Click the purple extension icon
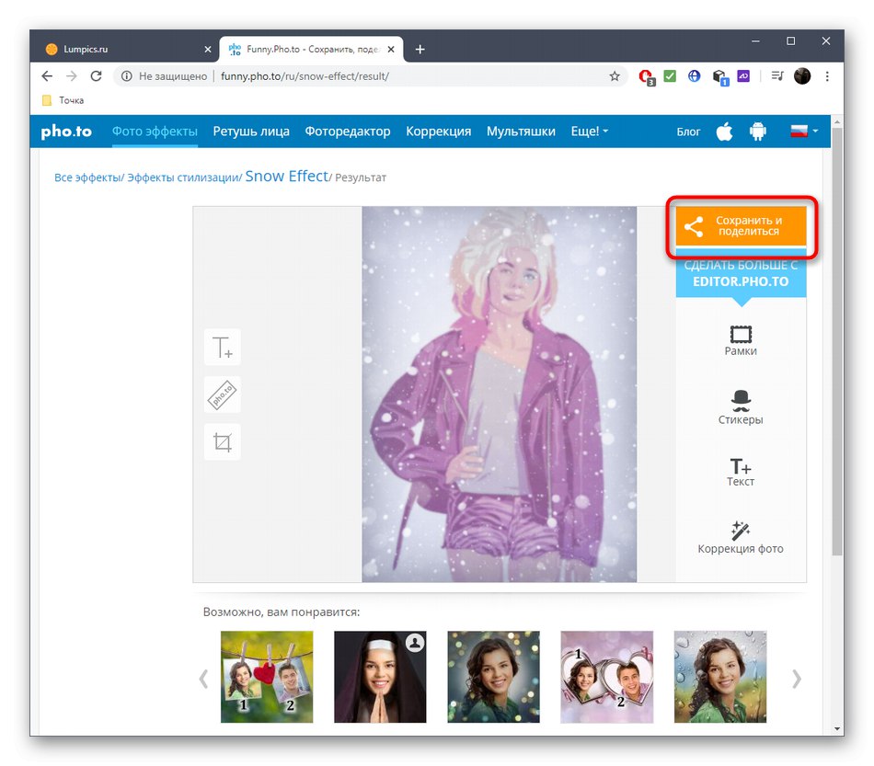Screen dimensions: 874x766 click(743, 75)
